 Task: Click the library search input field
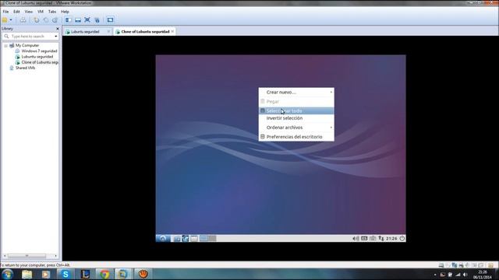point(31,37)
